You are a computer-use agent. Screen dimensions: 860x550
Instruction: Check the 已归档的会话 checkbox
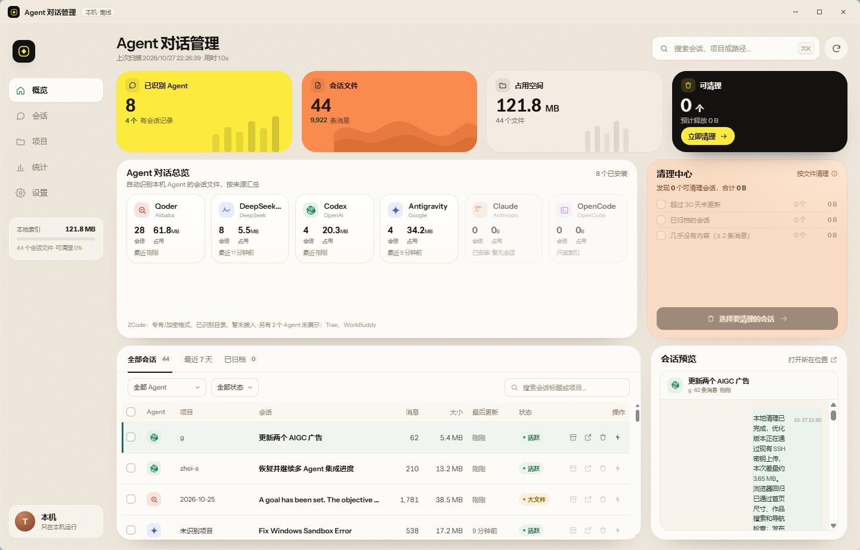(x=661, y=220)
